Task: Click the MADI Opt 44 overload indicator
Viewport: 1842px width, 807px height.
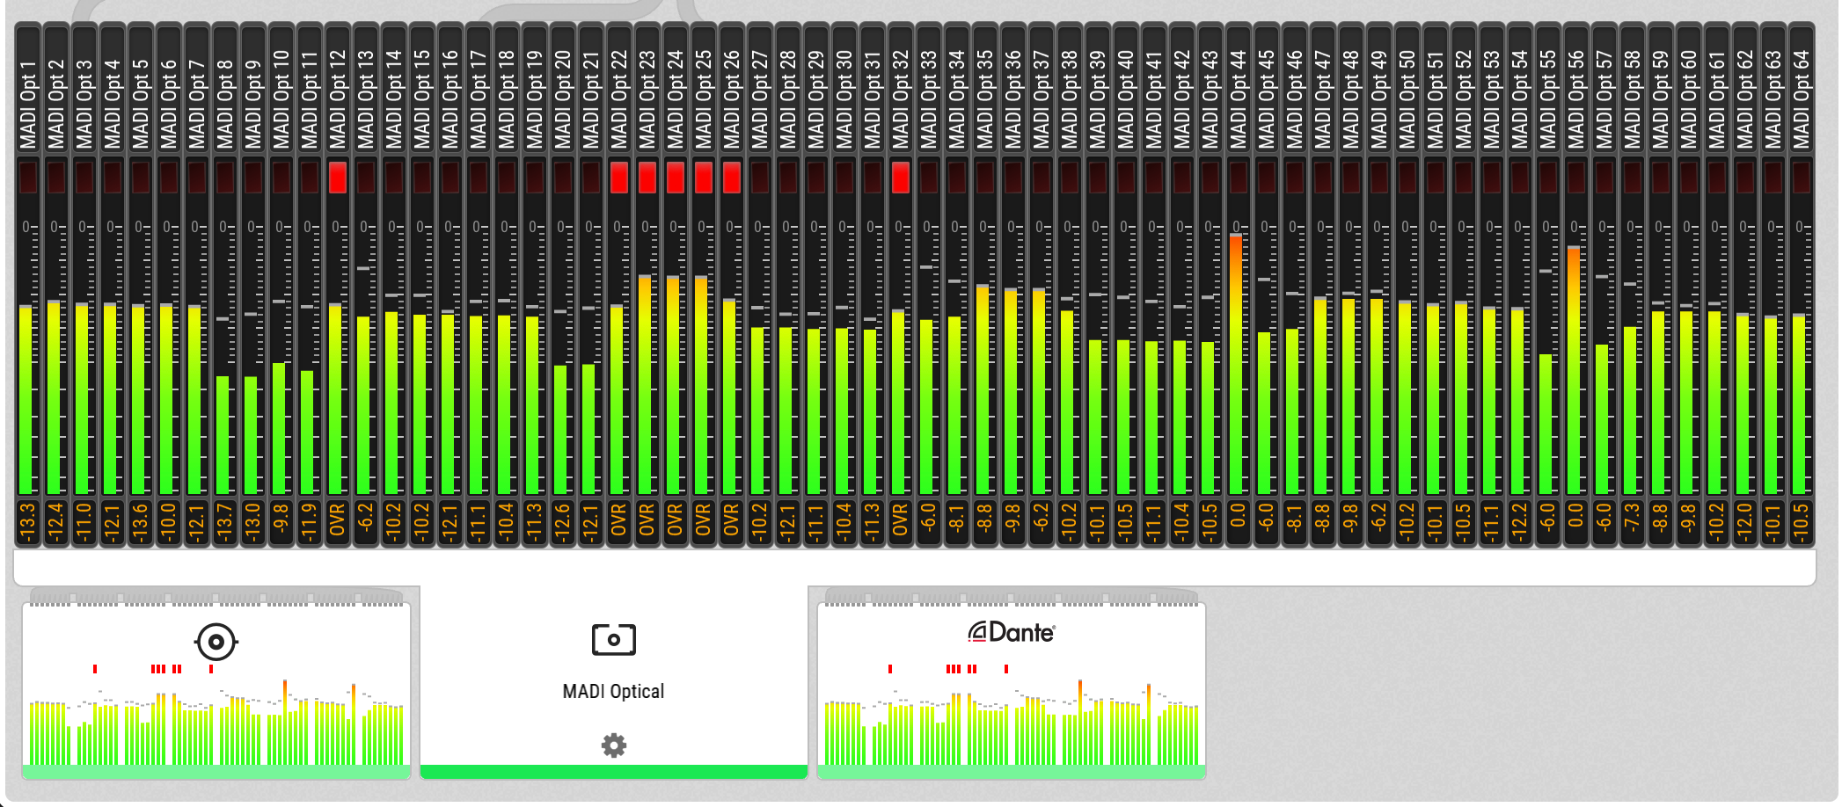Action: tap(1238, 178)
